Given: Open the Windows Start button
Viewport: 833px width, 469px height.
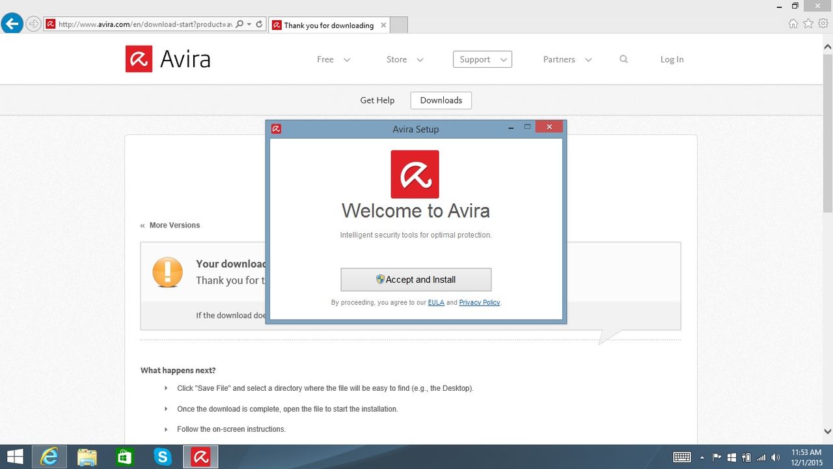Looking at the screenshot, I should 14,457.
